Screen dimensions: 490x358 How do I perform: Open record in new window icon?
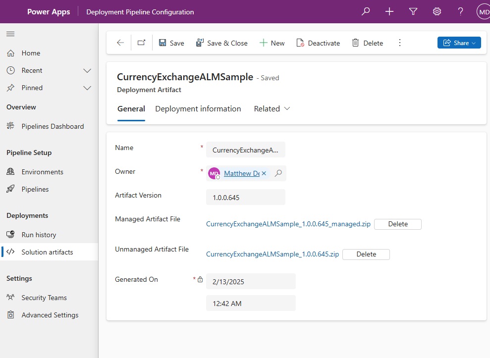coord(142,43)
